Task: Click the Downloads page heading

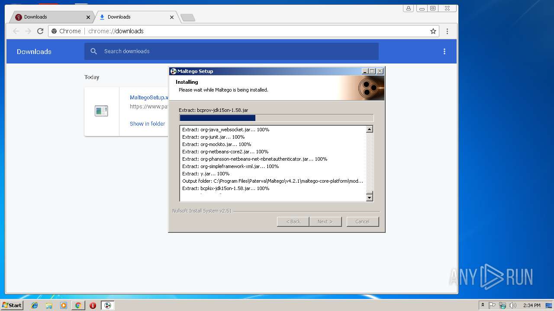Action: (34, 51)
